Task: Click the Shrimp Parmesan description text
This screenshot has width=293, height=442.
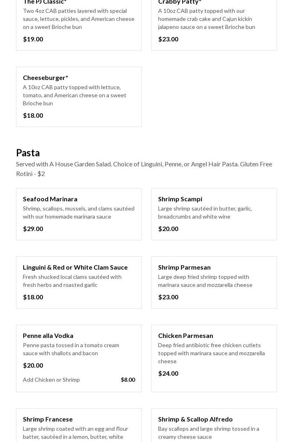Action: tap(205, 281)
